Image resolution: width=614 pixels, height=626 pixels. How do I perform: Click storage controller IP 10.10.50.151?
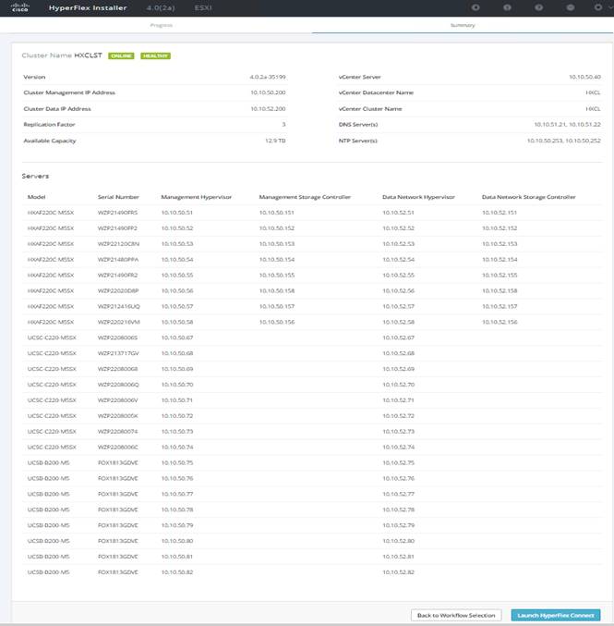[x=277, y=213]
